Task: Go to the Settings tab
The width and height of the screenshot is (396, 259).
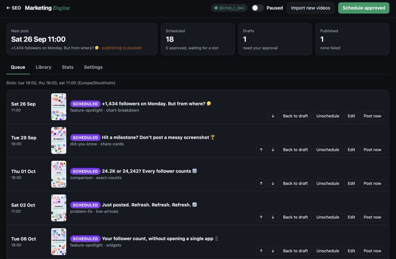Action: coord(93,67)
